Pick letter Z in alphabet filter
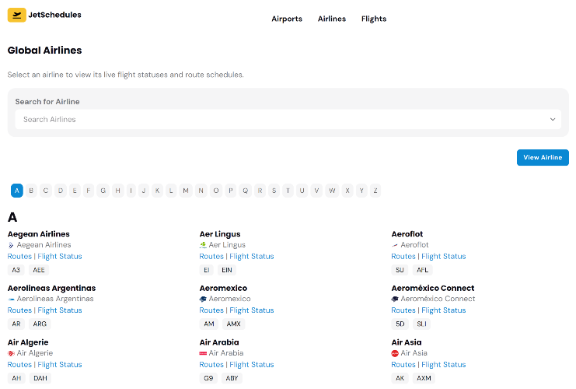 tap(375, 191)
